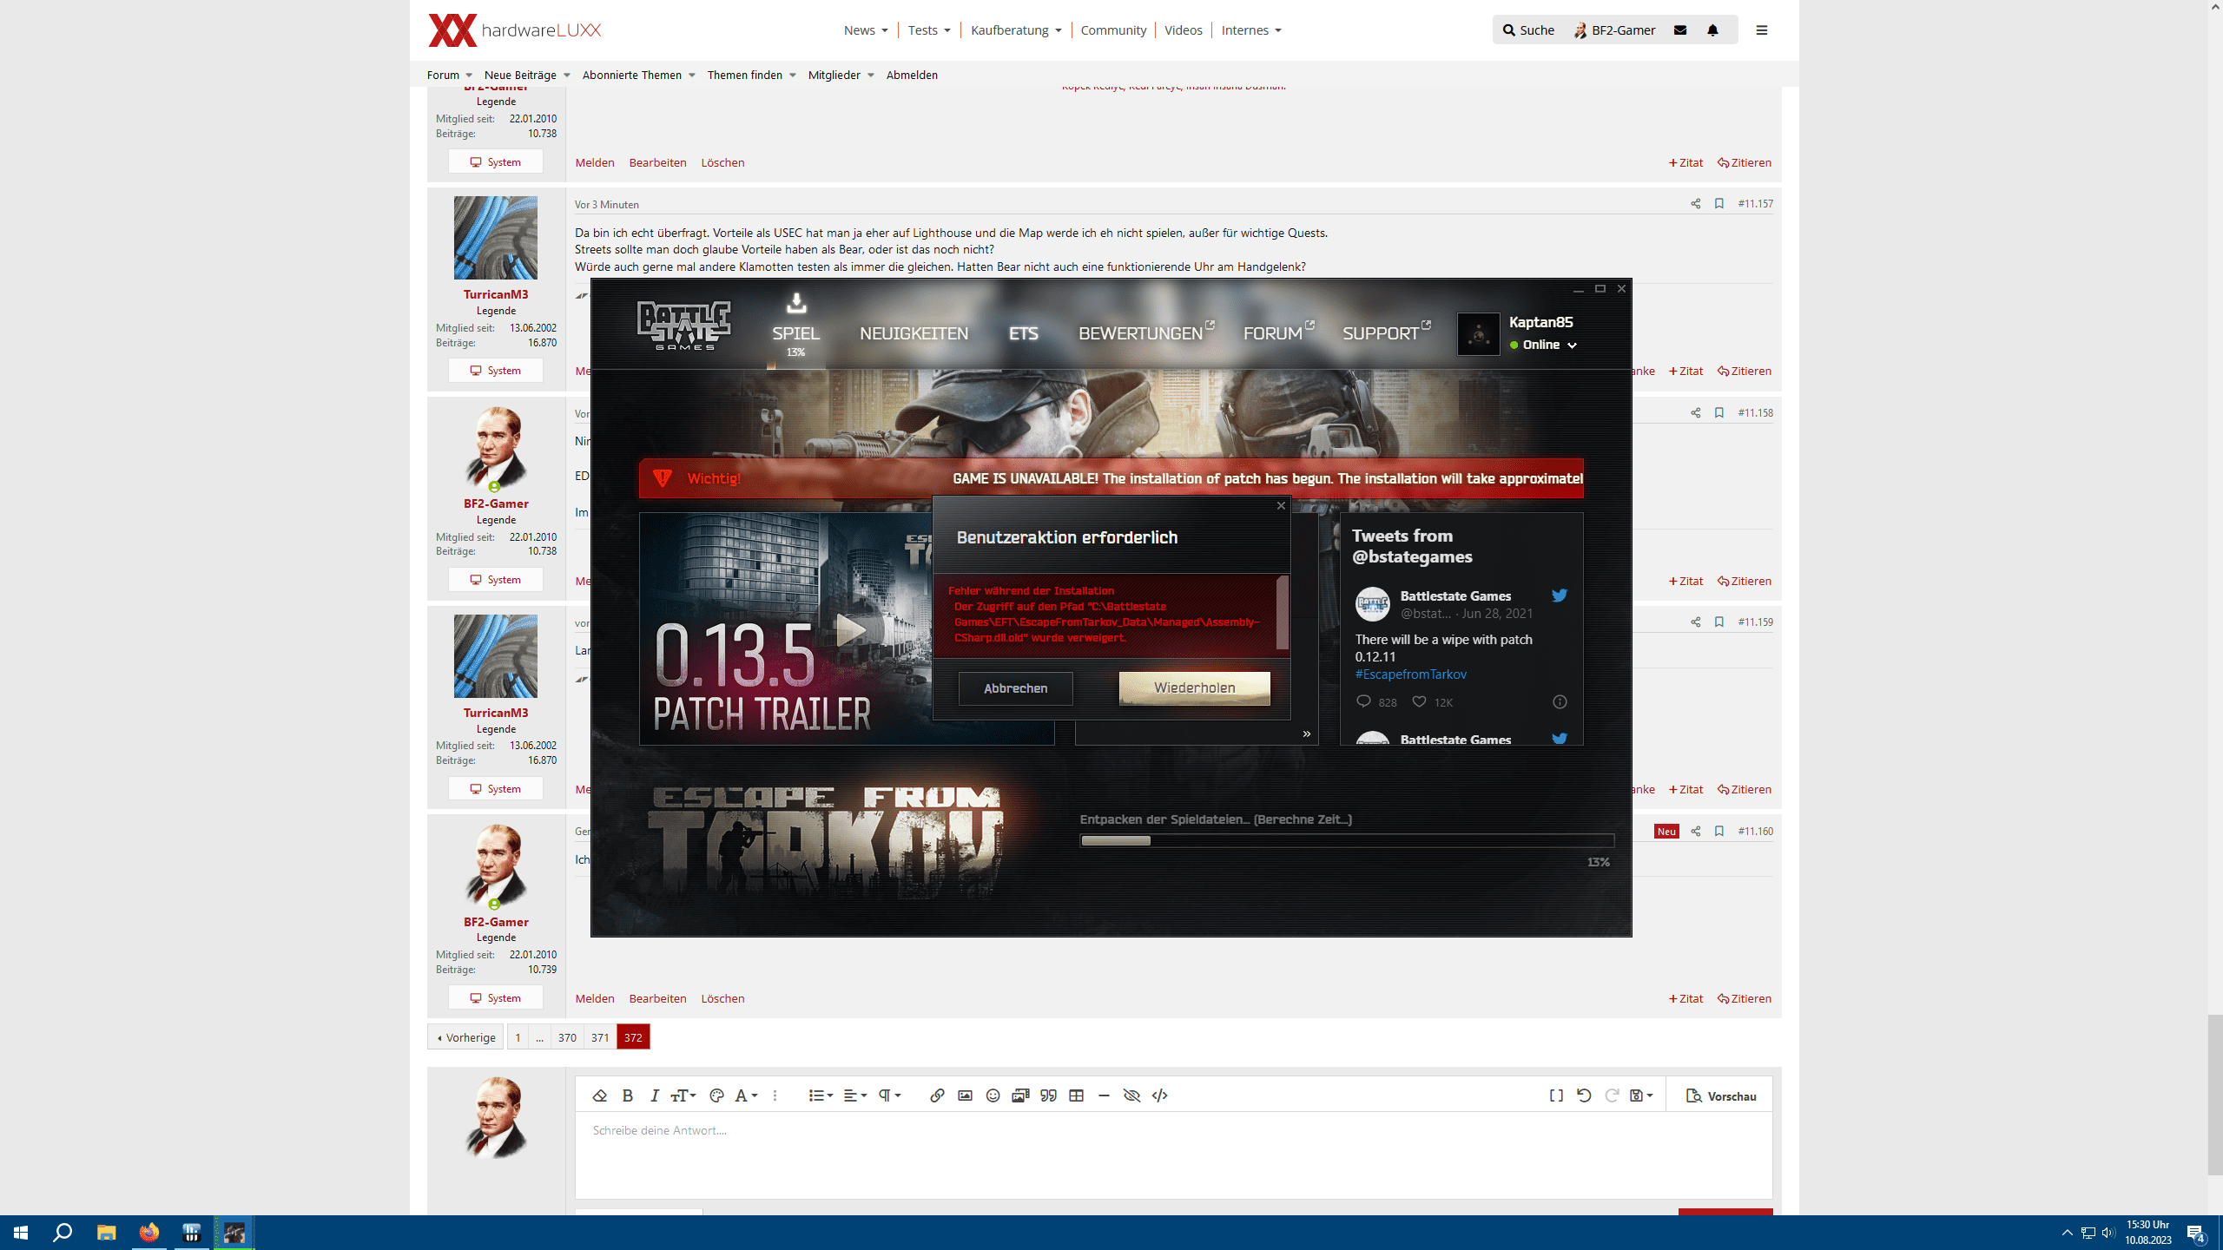This screenshot has height=1250, width=2223.
Task: Click Abbrechen in the error dialog
Action: (1015, 688)
